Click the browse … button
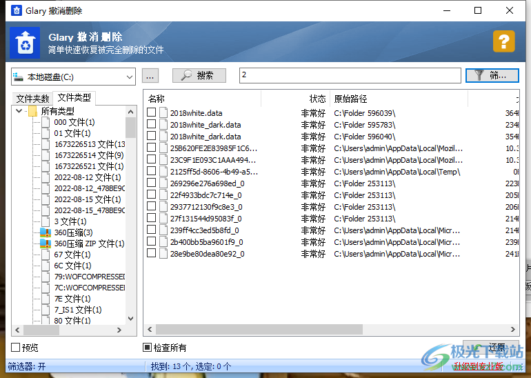The height and width of the screenshot is (378, 531). [x=150, y=75]
